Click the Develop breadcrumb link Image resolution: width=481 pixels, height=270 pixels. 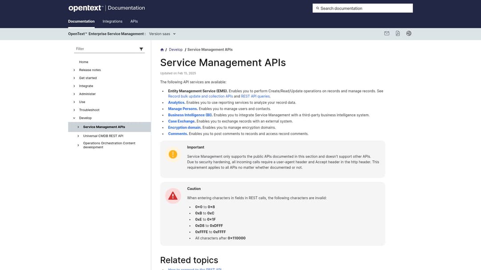pos(175,50)
